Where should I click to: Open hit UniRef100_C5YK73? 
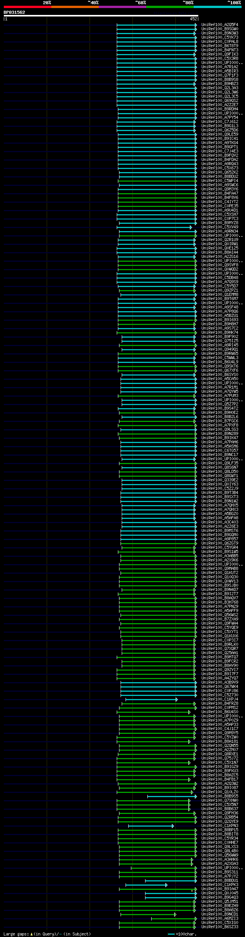click(x=220, y=38)
